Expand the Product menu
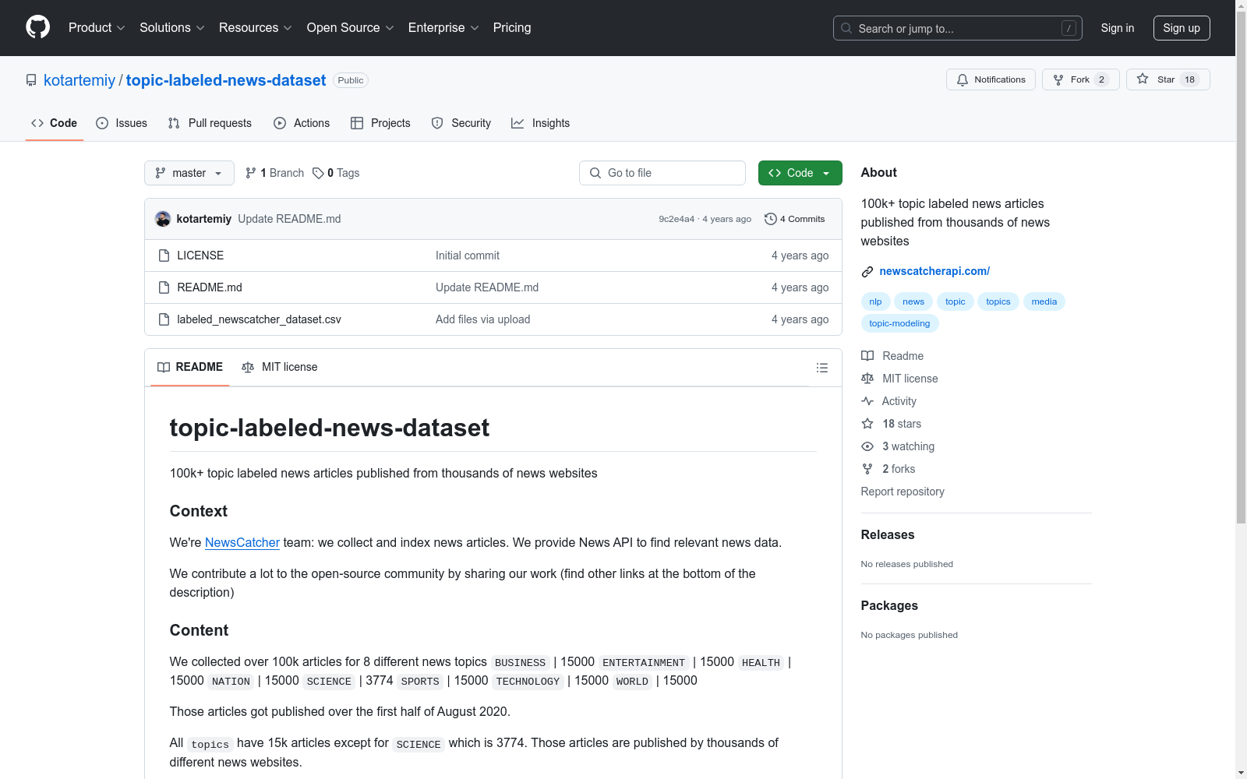 tap(97, 27)
